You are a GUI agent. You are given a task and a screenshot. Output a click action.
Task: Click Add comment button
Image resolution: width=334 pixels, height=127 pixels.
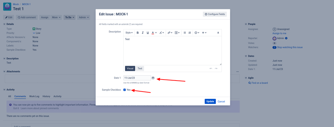coord(27,17)
